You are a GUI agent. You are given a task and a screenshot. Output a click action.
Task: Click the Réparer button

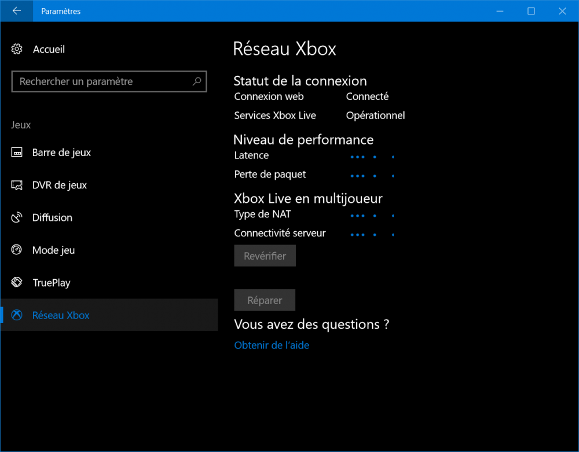265,300
